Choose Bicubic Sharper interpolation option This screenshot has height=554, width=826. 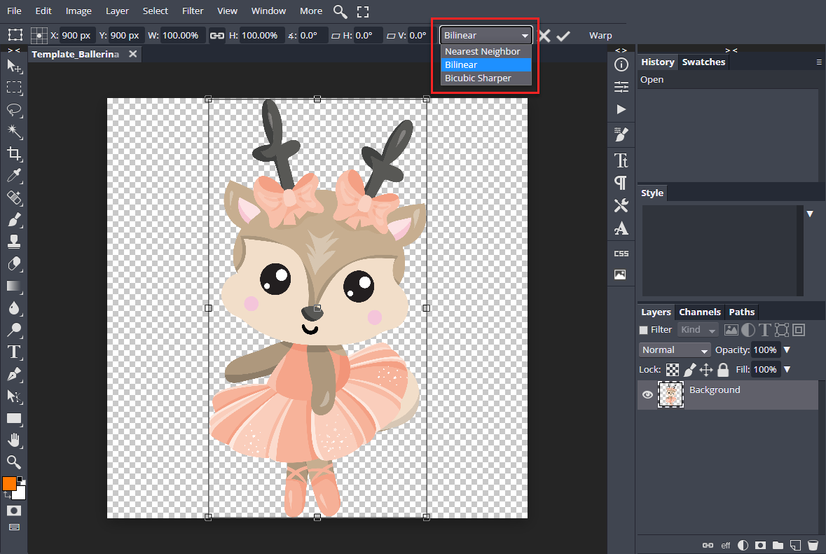click(478, 78)
